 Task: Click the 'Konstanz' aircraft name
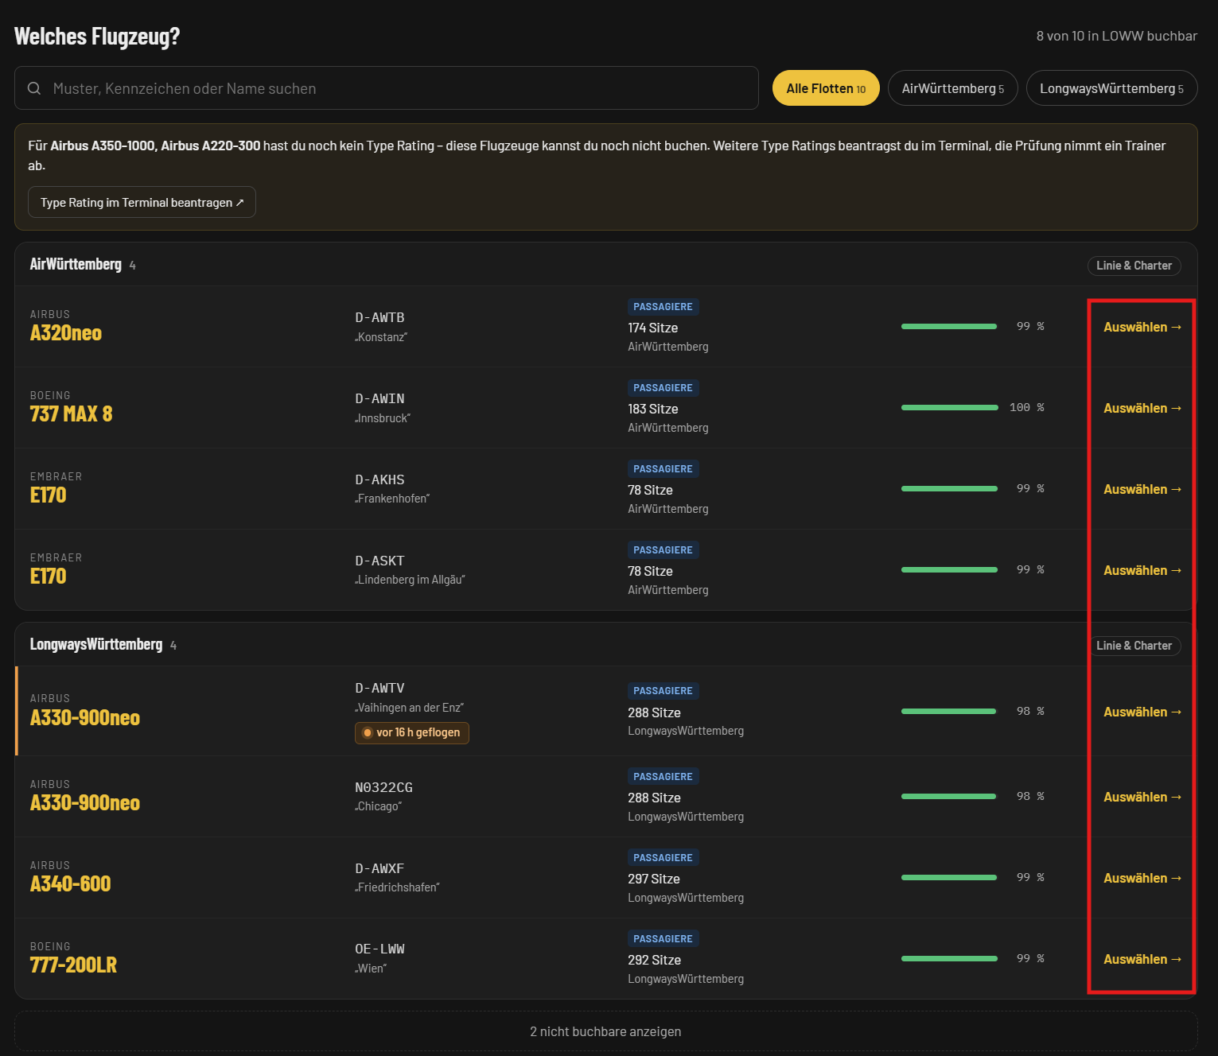click(x=381, y=337)
